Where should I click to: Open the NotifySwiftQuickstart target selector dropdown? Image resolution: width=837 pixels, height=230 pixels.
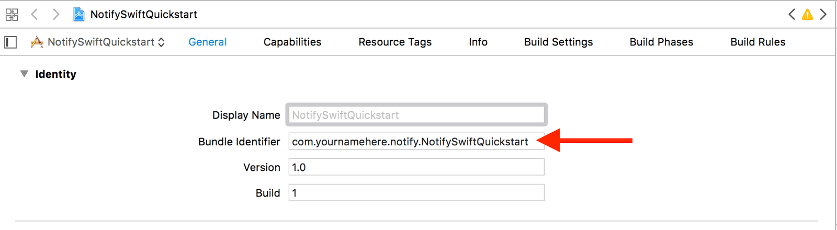coord(98,42)
